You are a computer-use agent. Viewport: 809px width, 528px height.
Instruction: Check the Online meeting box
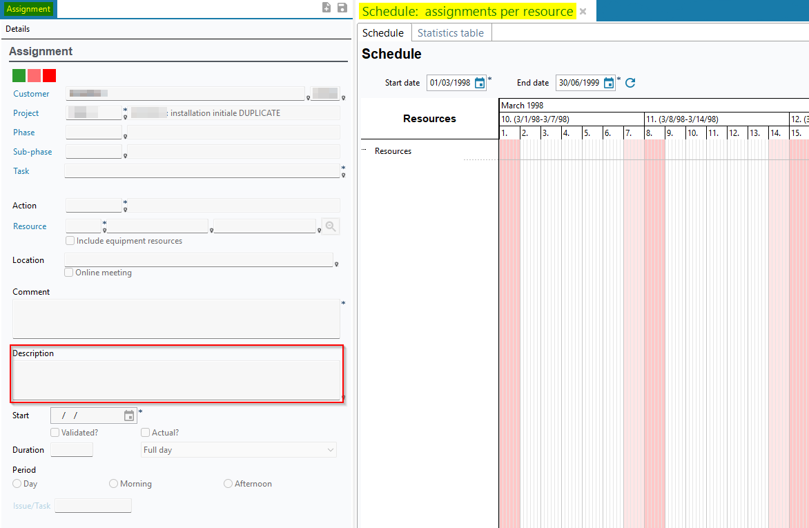tap(69, 273)
